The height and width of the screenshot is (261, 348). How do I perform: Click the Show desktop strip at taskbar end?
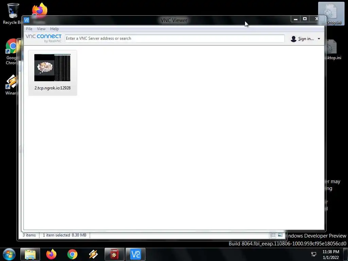coord(346,254)
